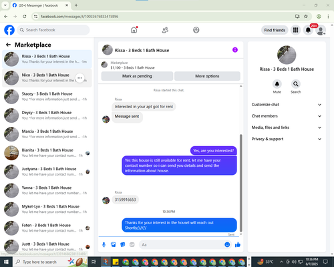
Task: Open the notifications bell icon
Action: [x=308, y=30]
